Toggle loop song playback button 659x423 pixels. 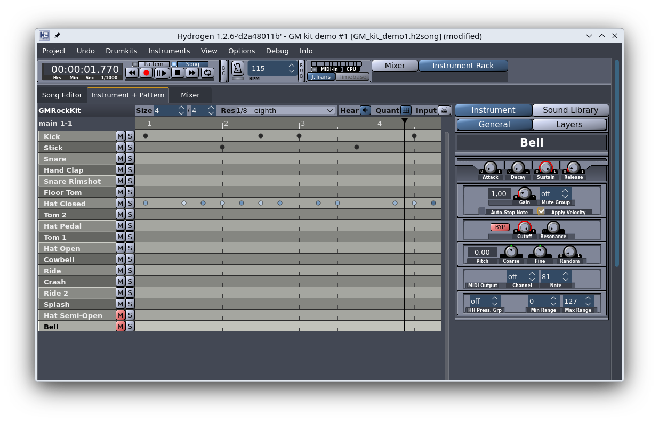pyautogui.click(x=207, y=72)
